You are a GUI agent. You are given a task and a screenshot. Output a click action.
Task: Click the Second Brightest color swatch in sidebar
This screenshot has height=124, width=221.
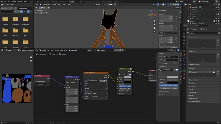(x=172, y=77)
